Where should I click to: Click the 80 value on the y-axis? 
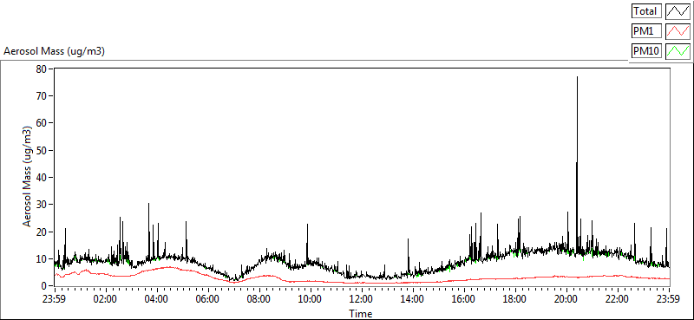point(42,69)
